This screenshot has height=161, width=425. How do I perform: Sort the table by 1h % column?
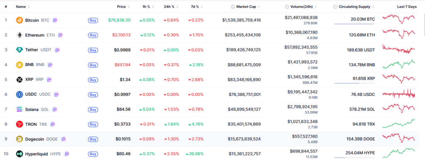pyautogui.click(x=148, y=7)
